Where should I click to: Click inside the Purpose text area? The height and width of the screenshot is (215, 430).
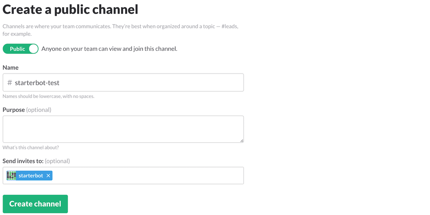pos(123,129)
